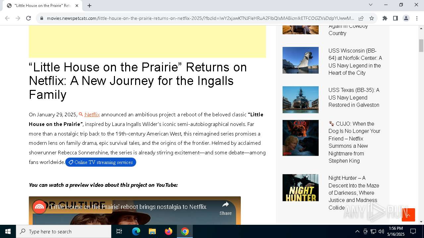This screenshot has width=424, height=238.
Task: Open Task View on the taskbar
Action: click(x=119, y=231)
